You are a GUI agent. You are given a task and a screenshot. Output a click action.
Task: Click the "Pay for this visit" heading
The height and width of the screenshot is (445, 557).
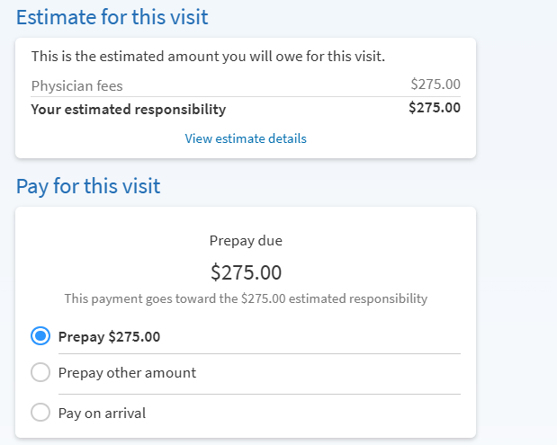click(x=88, y=187)
